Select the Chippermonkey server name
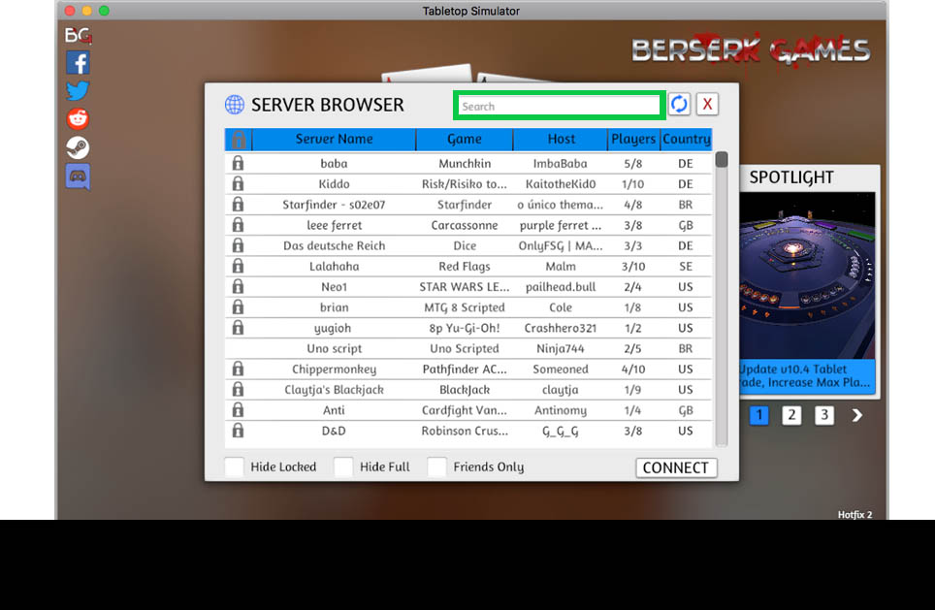935x610 pixels. [x=334, y=369]
